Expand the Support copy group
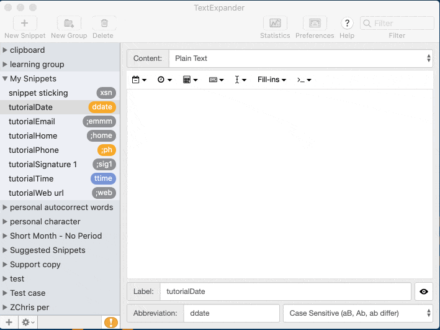This screenshot has height=330, width=440. coord(5,265)
